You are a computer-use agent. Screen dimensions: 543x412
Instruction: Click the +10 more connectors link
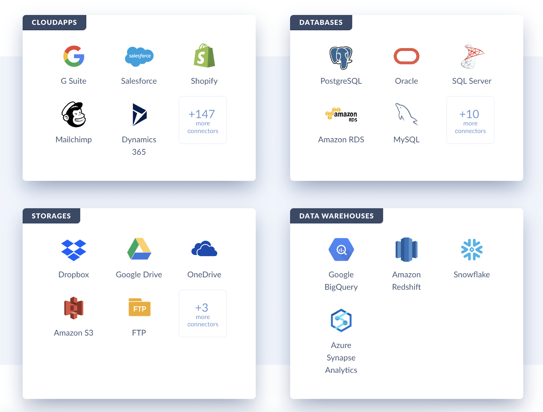[x=470, y=120]
